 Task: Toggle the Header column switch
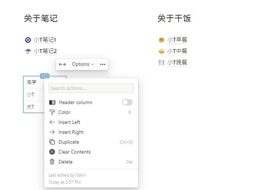tap(127, 102)
